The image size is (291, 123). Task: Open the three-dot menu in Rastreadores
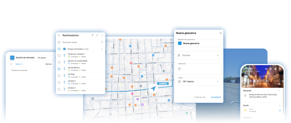[x=102, y=35]
